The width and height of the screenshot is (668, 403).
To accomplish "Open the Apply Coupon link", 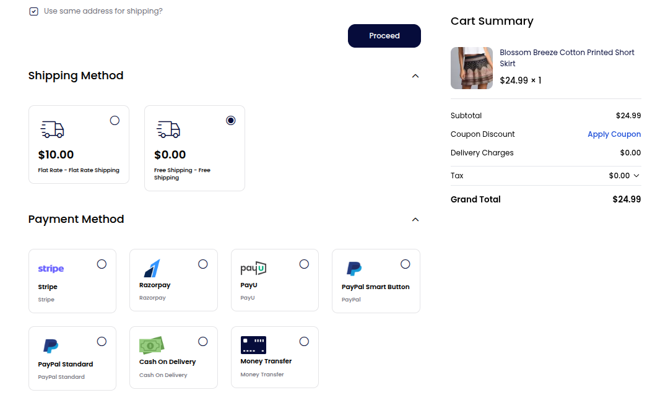I will click(614, 134).
